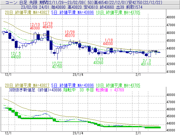Click the 20日 終値平滑 MA=43827 legend in upper chart
Viewport: 180px width, 137px height.
(27, 12)
